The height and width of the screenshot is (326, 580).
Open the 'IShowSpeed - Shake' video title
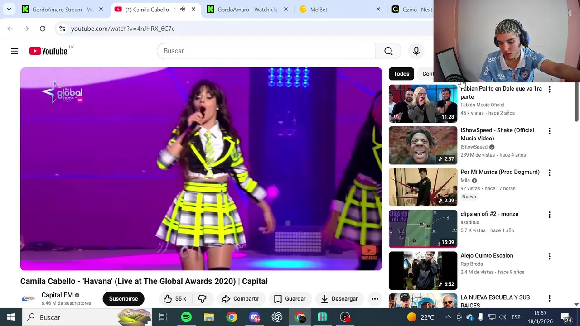pyautogui.click(x=497, y=134)
